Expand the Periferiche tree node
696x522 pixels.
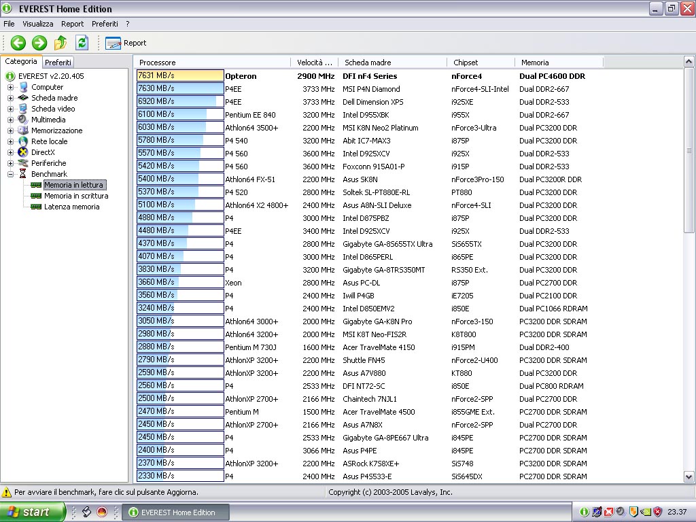[11, 163]
